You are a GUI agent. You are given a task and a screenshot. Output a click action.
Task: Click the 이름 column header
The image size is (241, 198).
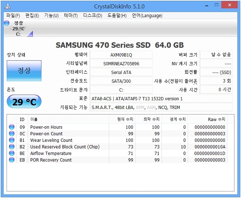tap(68, 119)
